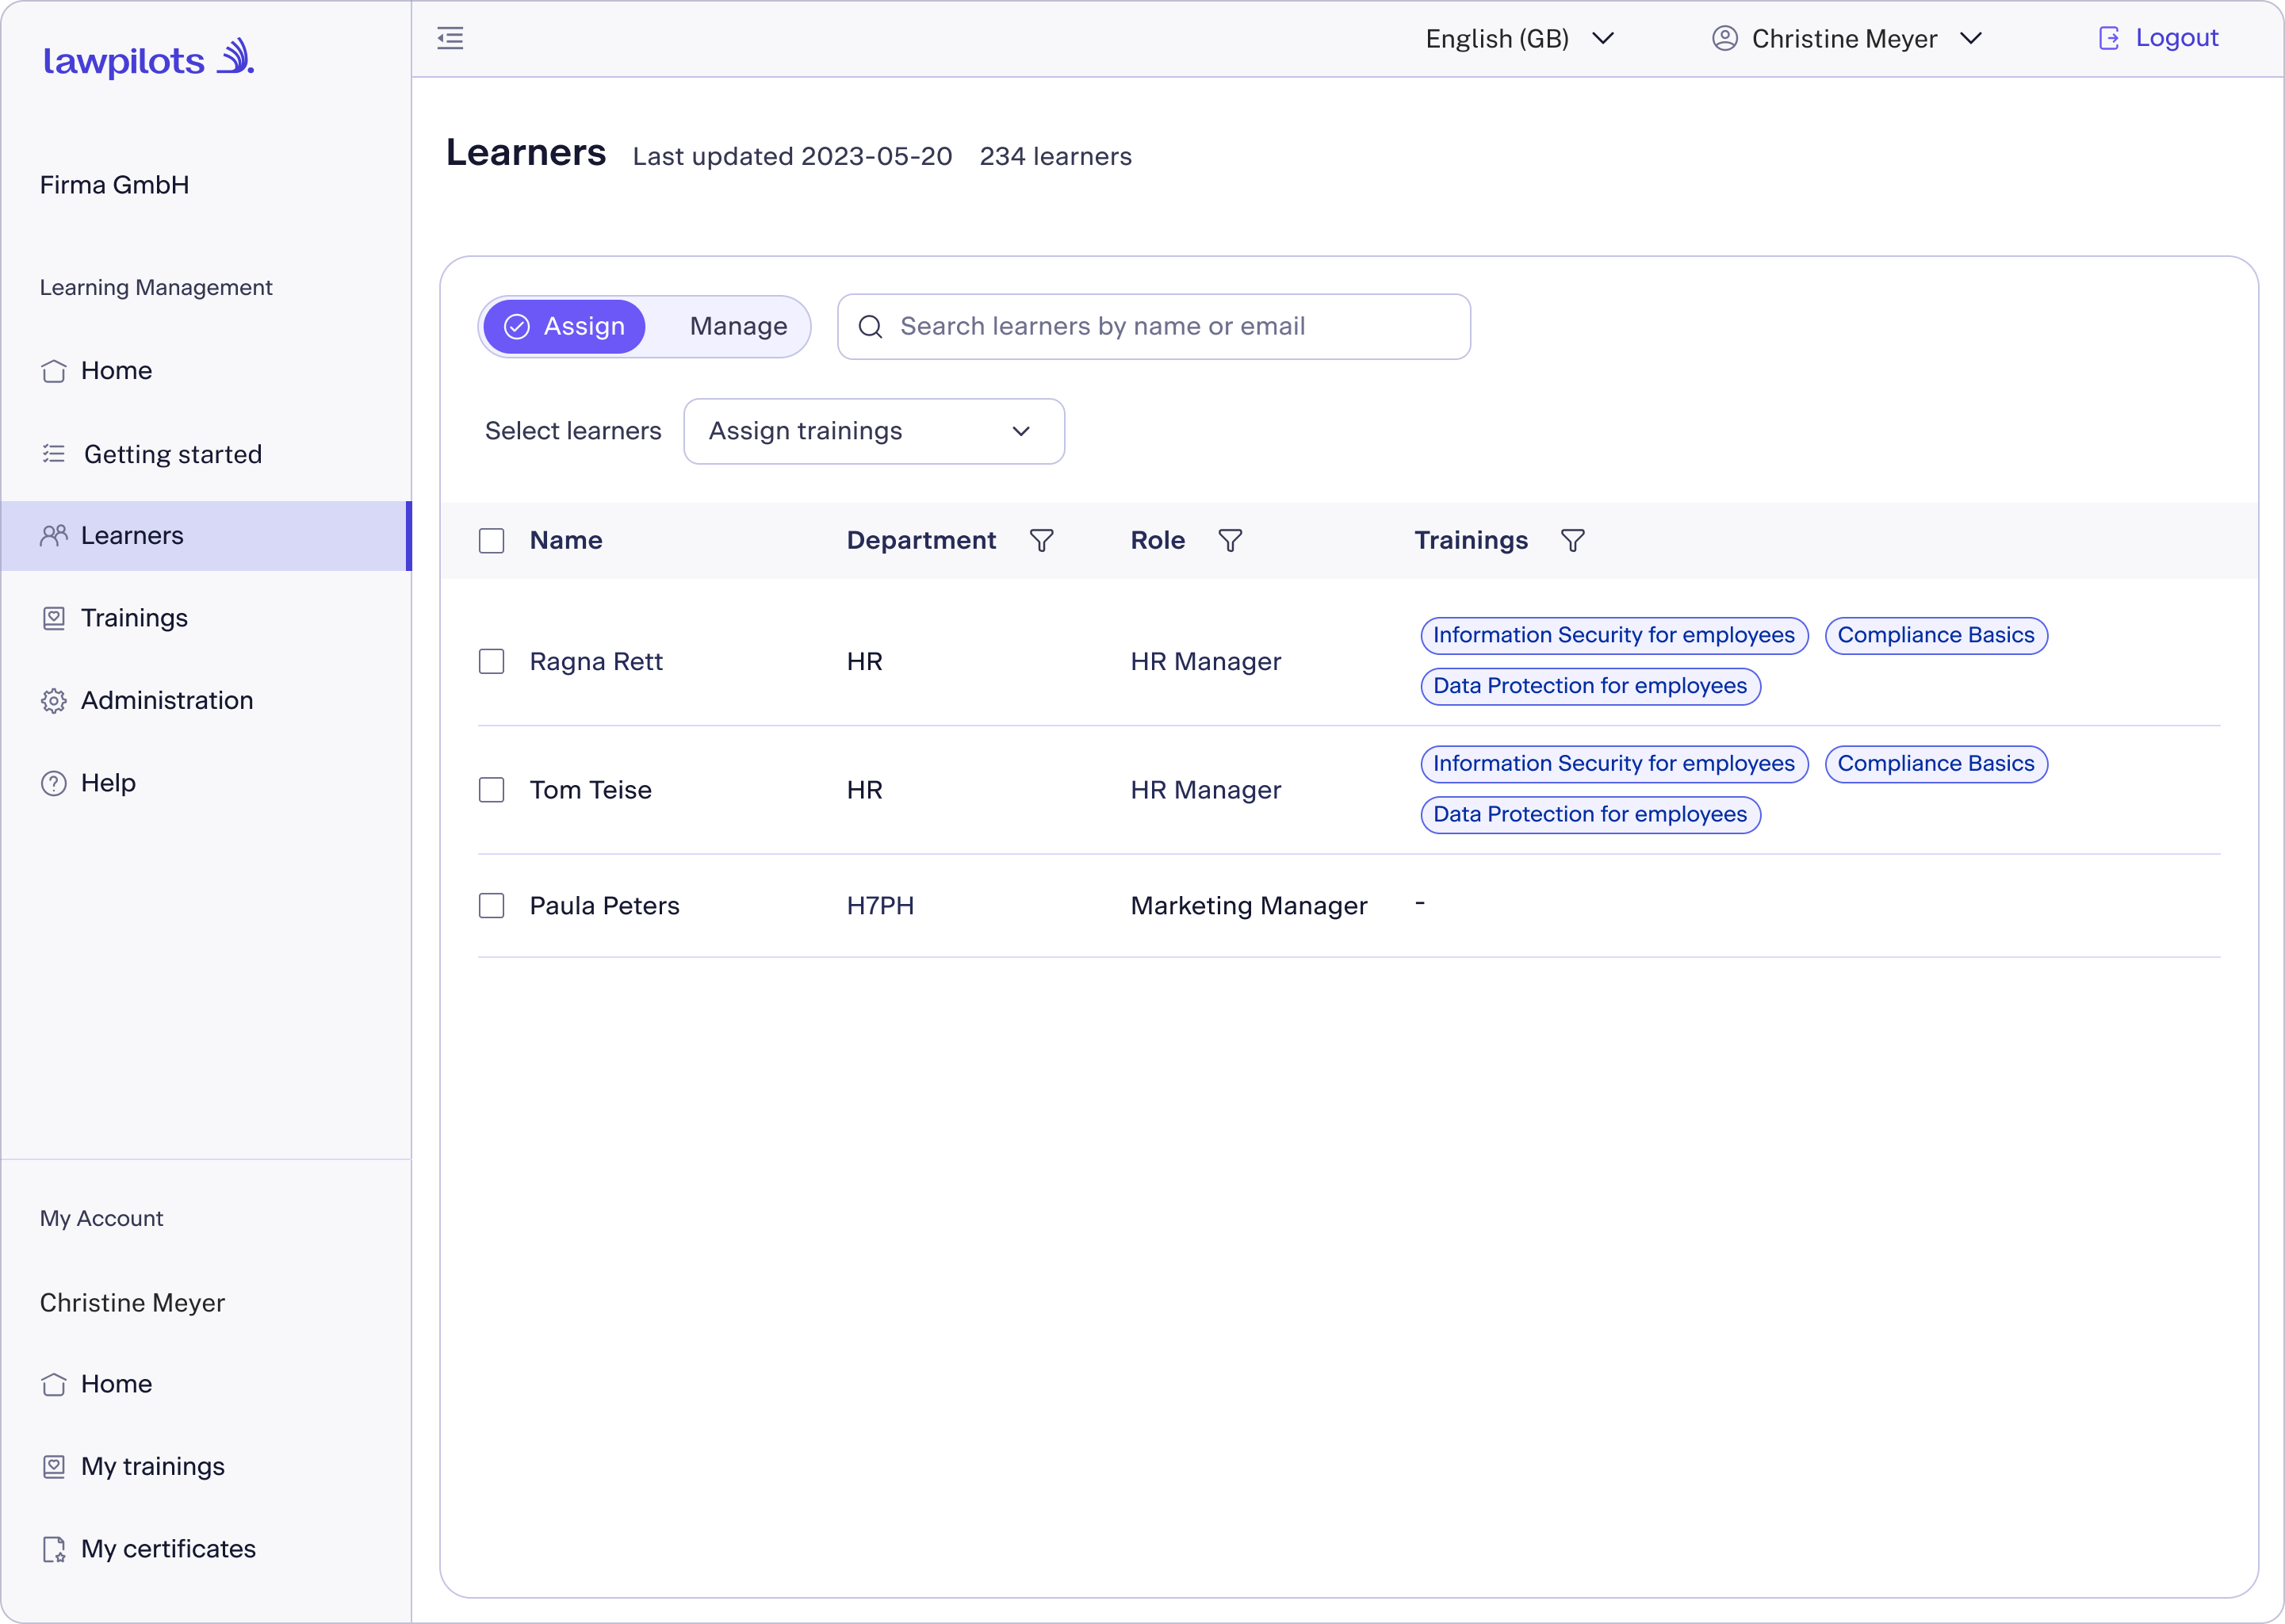The image size is (2285, 1624).
Task: Check the box for Tom Teise
Action: click(x=492, y=790)
